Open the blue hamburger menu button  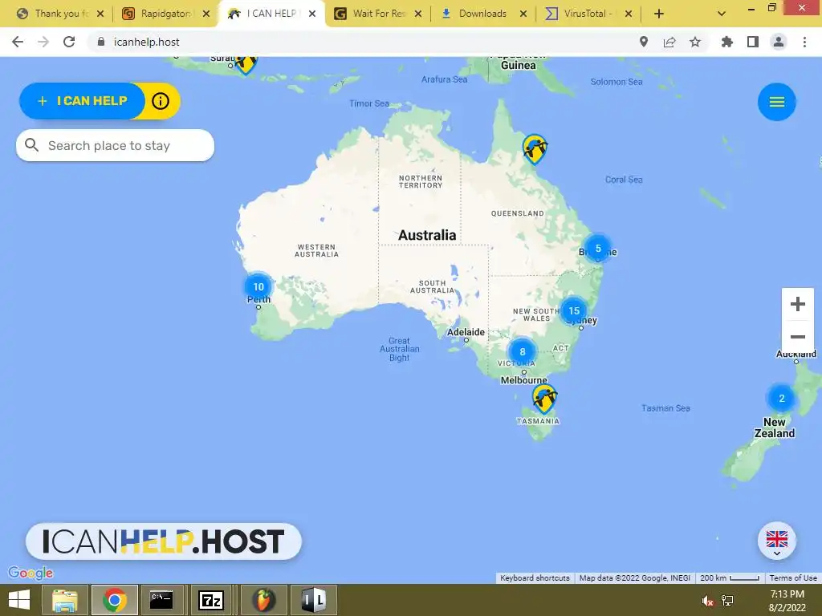point(776,102)
